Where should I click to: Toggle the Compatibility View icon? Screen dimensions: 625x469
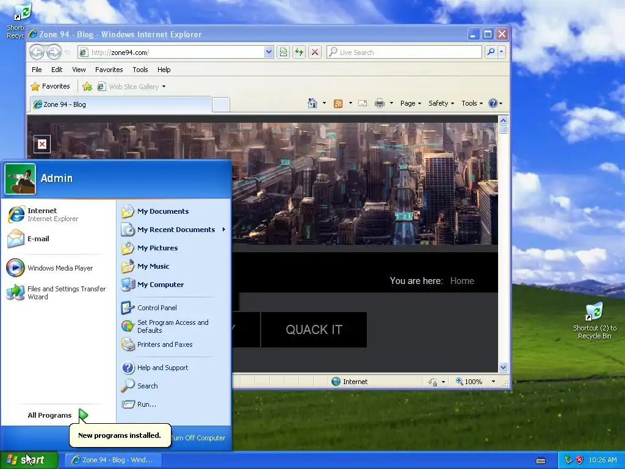pyautogui.click(x=283, y=53)
